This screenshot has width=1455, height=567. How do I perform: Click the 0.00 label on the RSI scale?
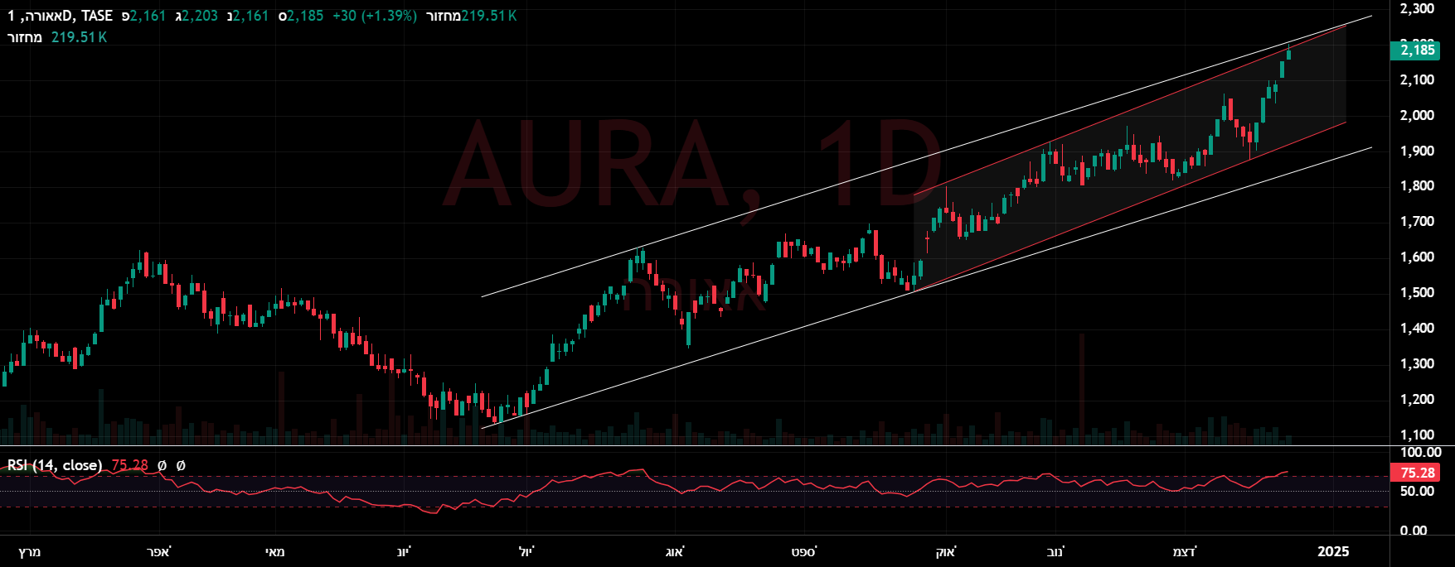click(1414, 531)
